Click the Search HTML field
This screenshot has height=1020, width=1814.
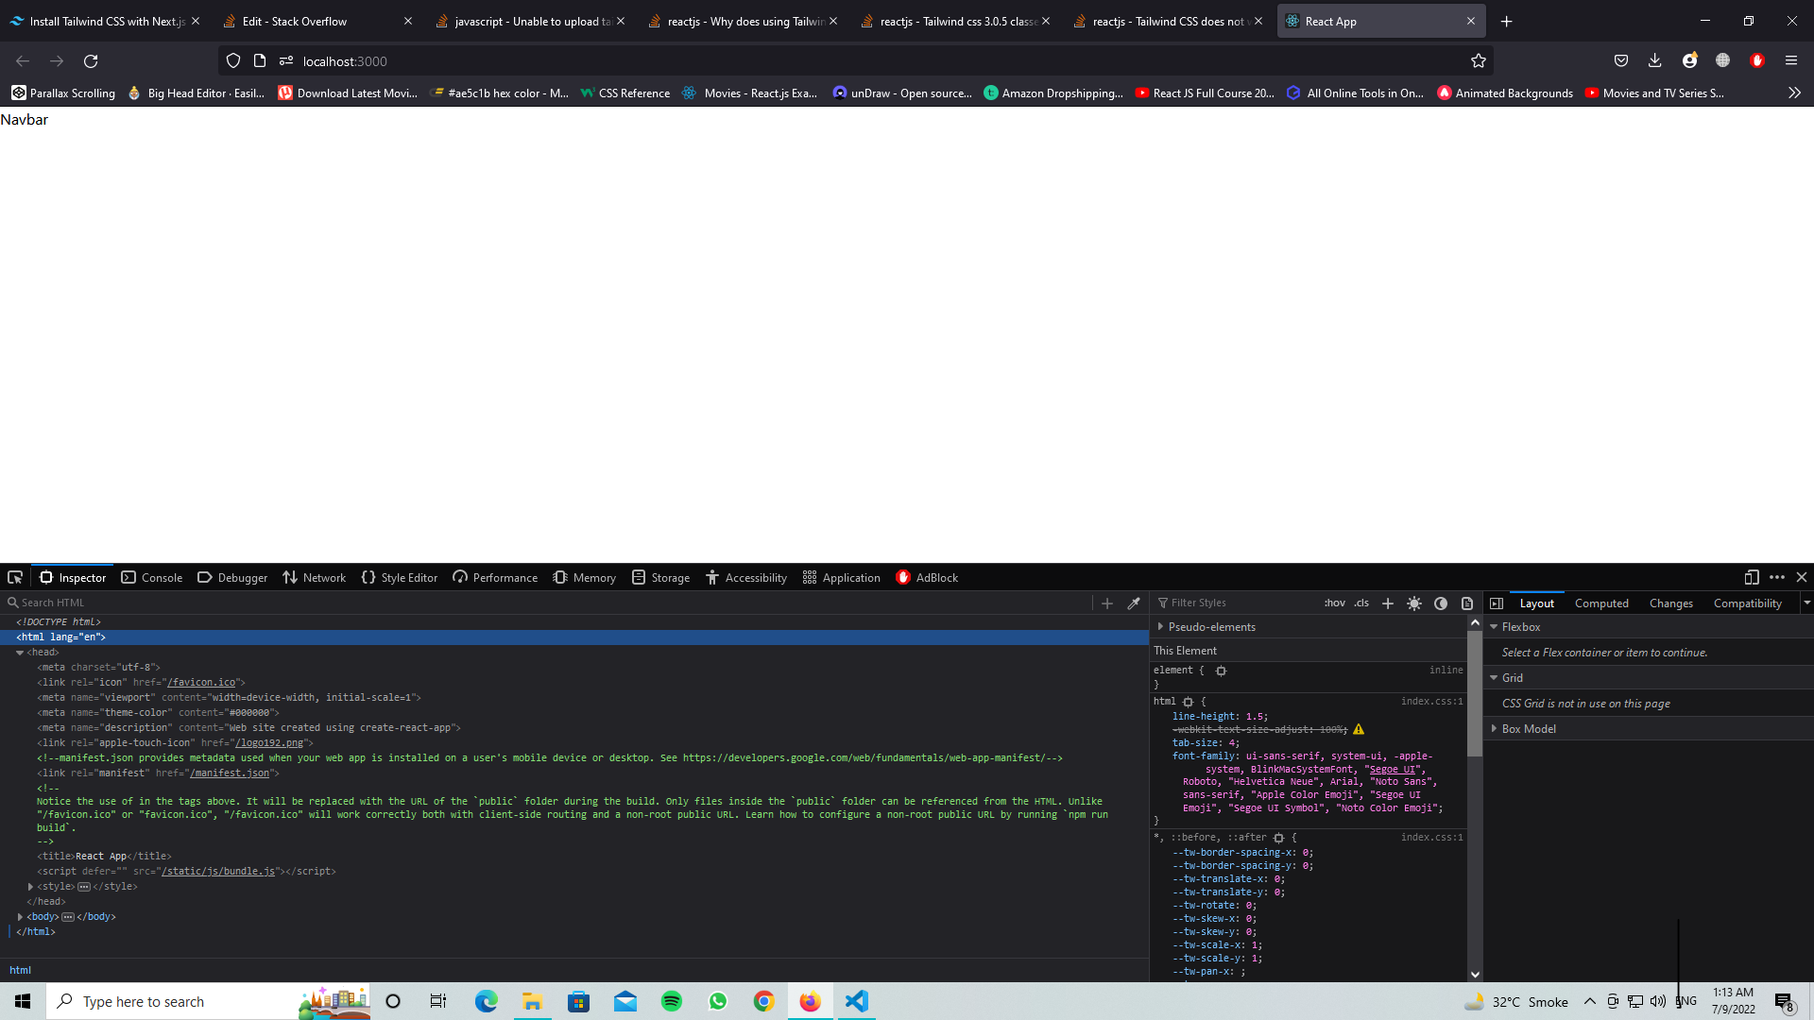click(548, 603)
